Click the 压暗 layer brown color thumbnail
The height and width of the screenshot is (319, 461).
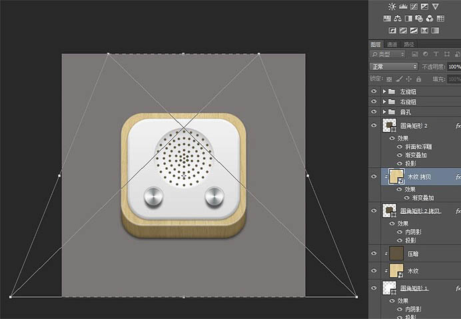(395, 254)
